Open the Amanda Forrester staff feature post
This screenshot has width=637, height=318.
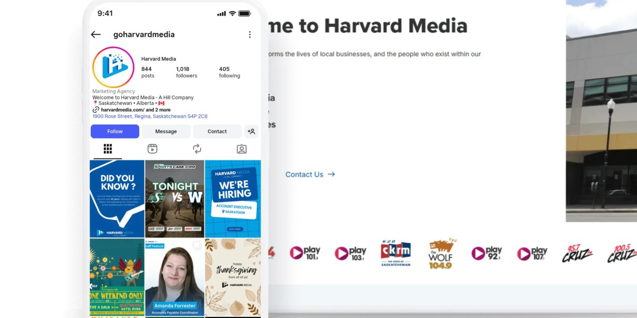[175, 278]
